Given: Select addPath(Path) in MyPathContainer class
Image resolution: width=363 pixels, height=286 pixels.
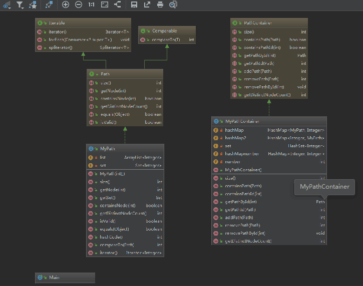Looking at the screenshot, I should click(269, 218).
